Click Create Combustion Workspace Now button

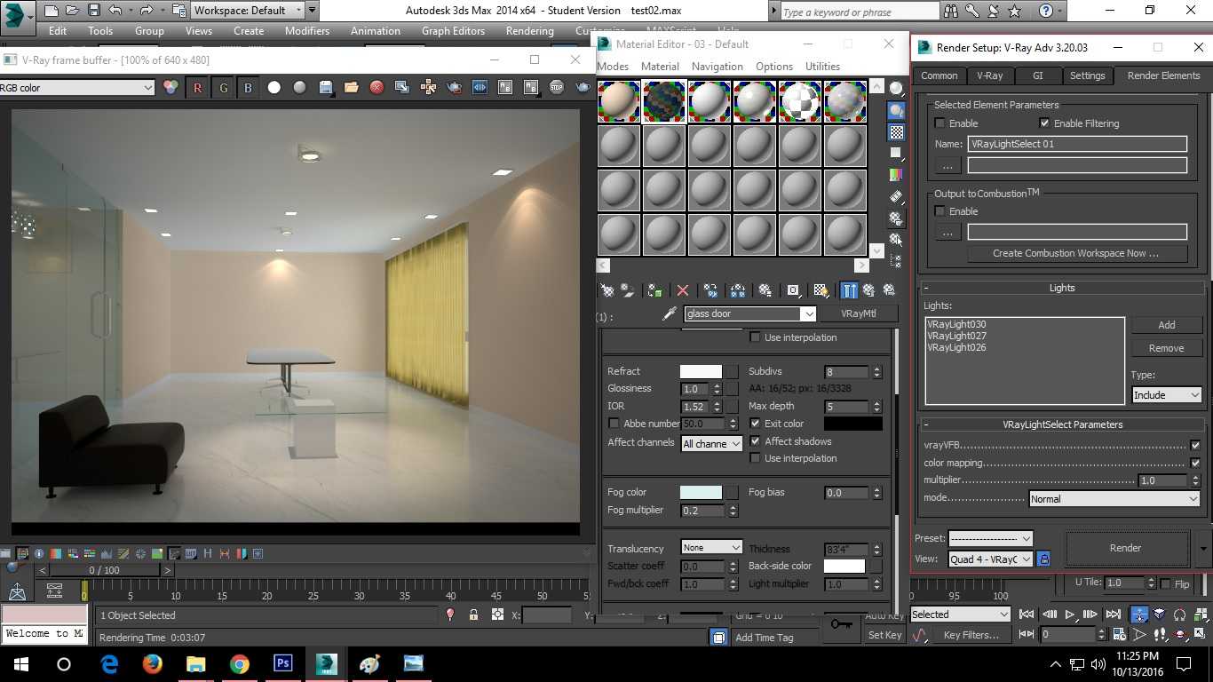1076,253
